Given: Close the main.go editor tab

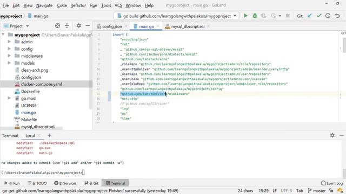Looking at the screenshot, I should (158, 26).
